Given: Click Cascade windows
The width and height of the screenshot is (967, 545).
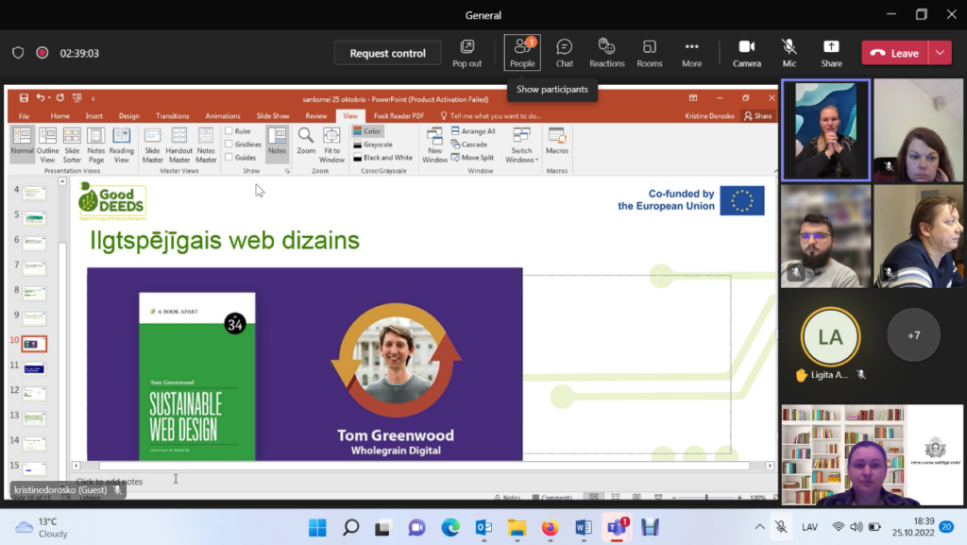Looking at the screenshot, I should (469, 145).
